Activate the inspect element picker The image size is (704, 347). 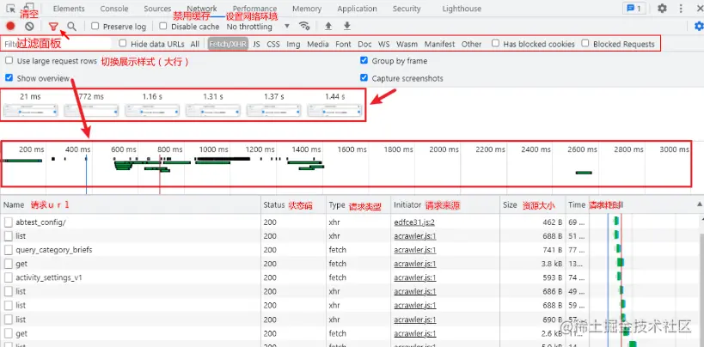9,8
